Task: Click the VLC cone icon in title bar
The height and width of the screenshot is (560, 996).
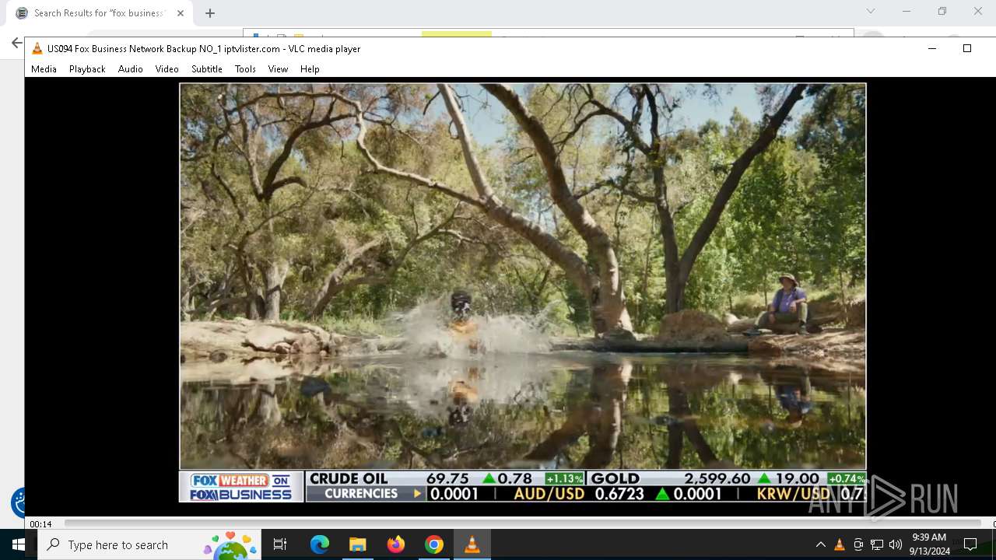Action: pos(37,48)
